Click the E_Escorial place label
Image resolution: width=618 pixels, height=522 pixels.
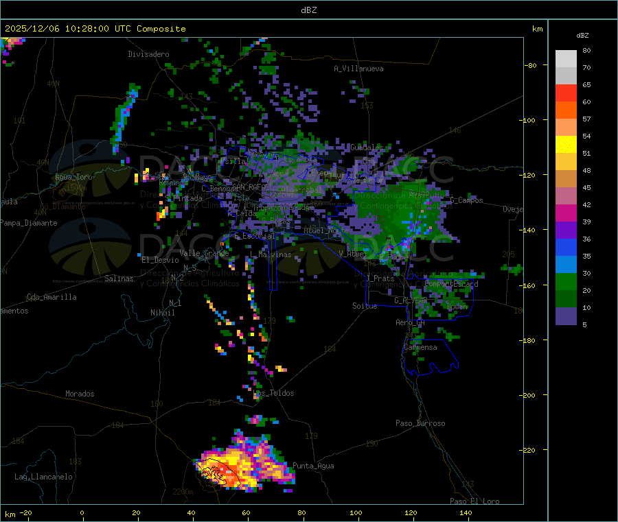point(255,236)
